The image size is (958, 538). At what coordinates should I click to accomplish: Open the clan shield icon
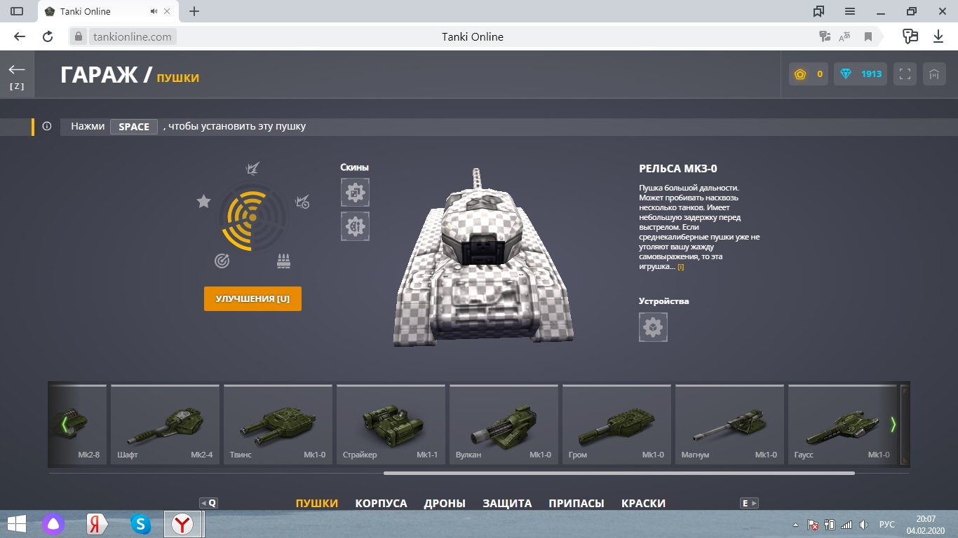934,74
